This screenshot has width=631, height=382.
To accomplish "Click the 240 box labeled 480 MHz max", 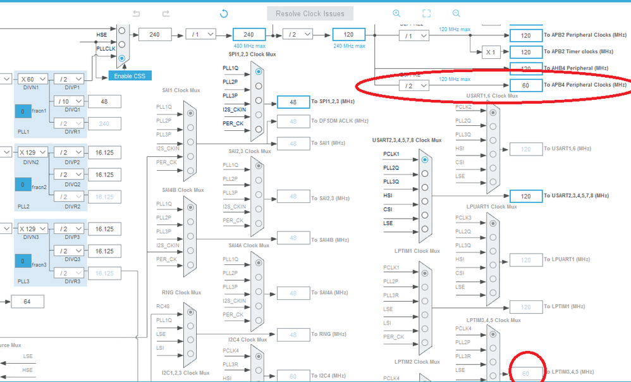I will pyautogui.click(x=249, y=35).
